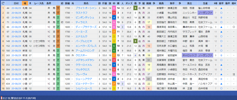Open horse link メデタシメデタシ
Image resolution: width=237 pixels, height=100 pixels.
(85, 60)
